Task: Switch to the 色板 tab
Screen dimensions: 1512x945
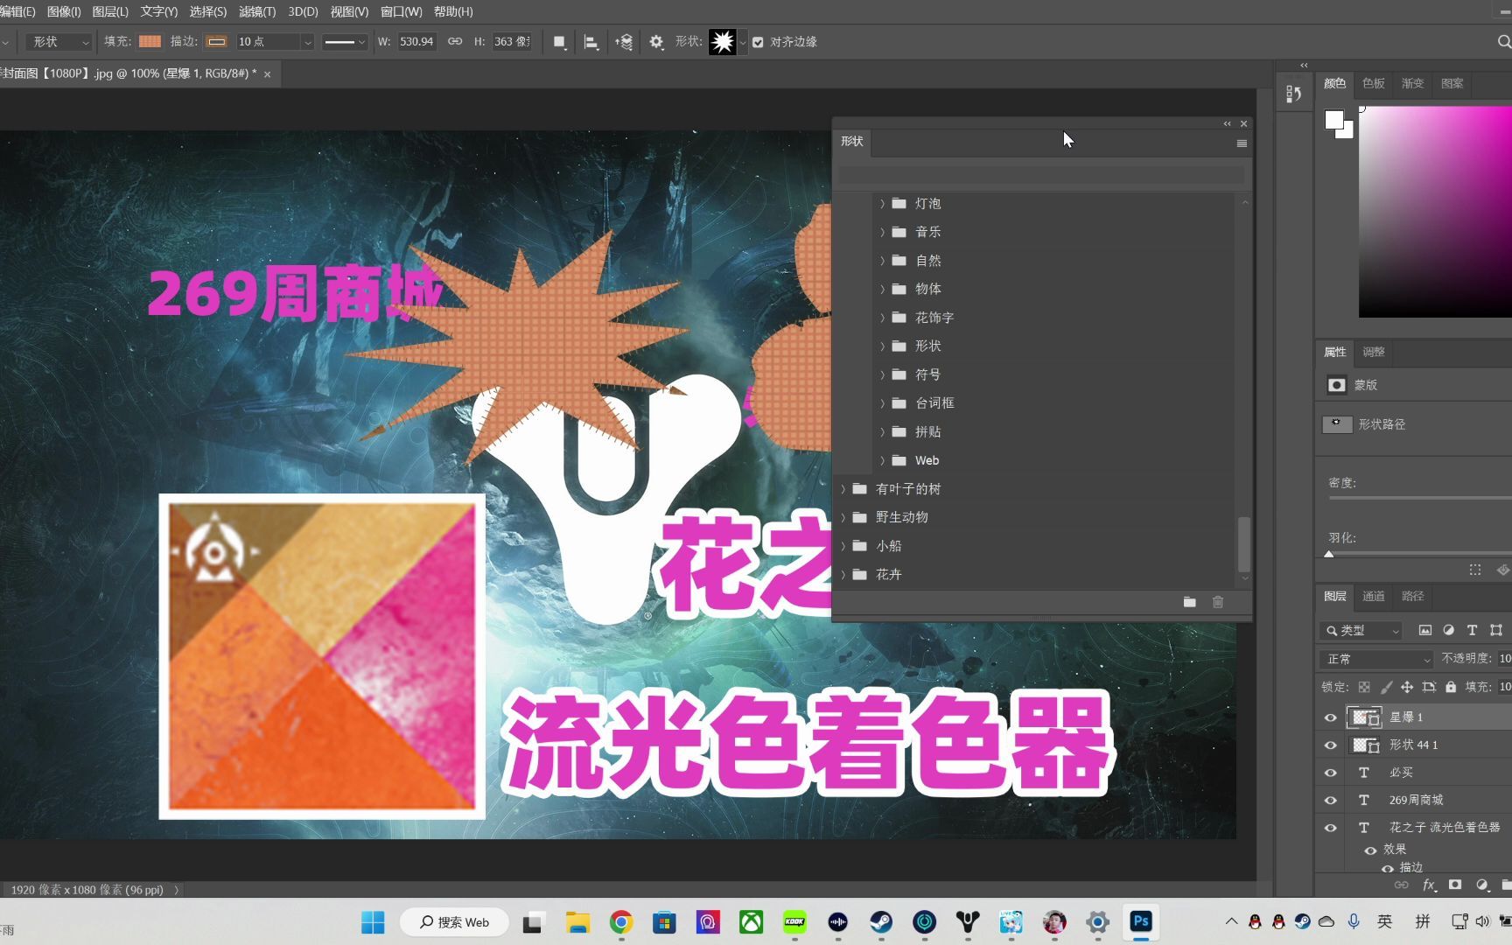Action: click(1374, 83)
